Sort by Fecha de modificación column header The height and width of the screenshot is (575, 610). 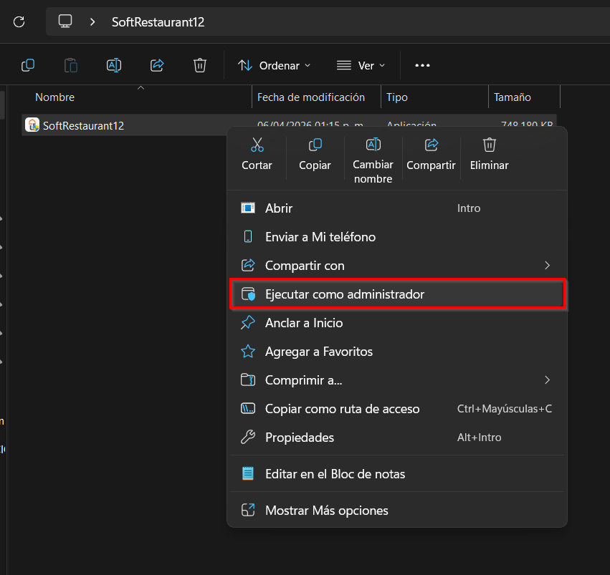(x=311, y=97)
